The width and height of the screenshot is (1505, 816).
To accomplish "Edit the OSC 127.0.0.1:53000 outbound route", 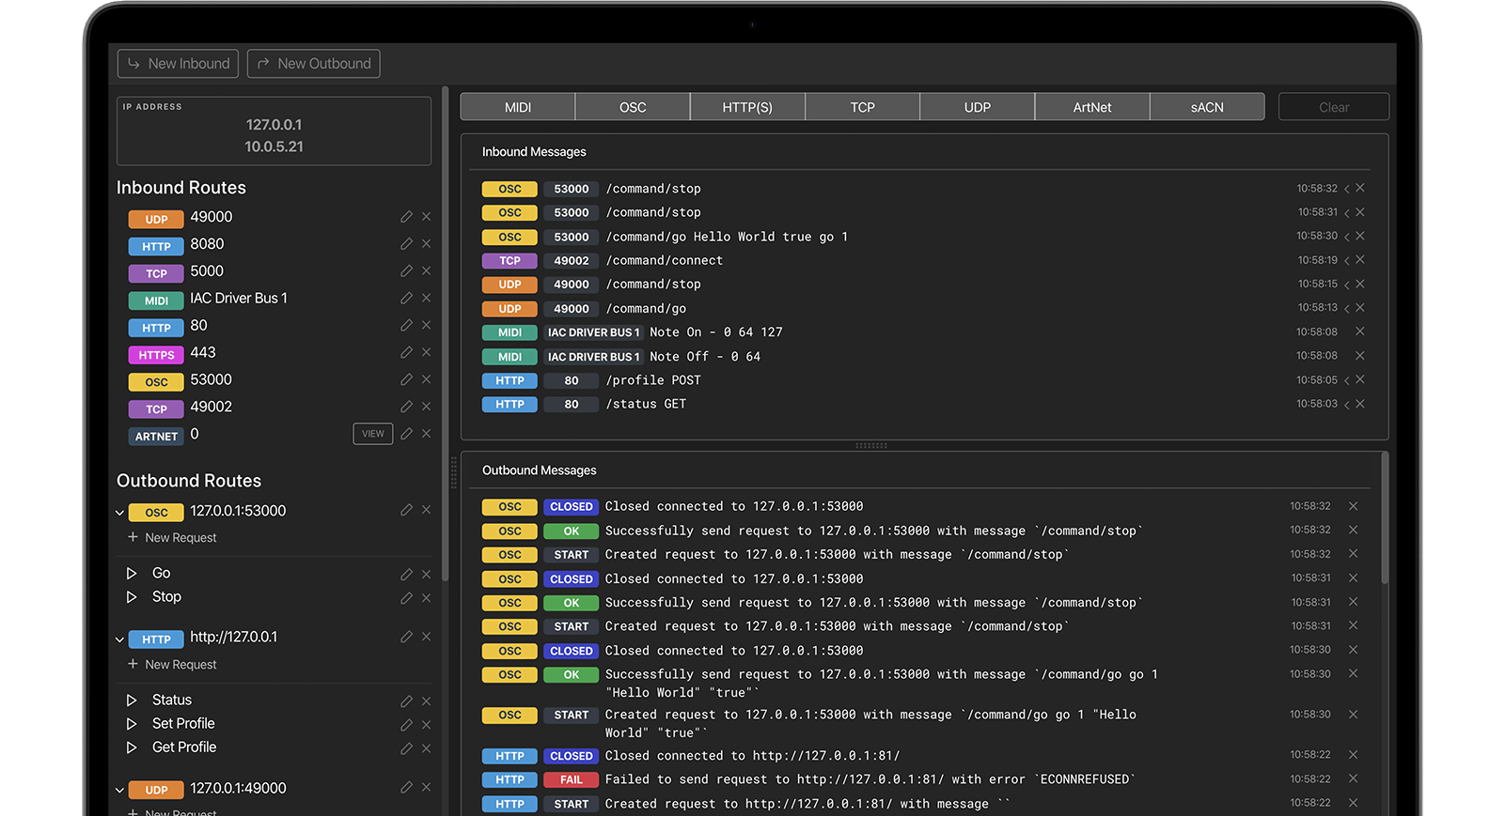I will [406, 510].
